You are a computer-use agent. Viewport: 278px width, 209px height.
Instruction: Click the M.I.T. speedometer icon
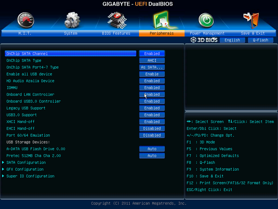(26, 20)
